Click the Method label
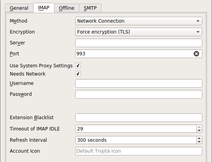The width and height of the screenshot is (212, 162). 19,21
